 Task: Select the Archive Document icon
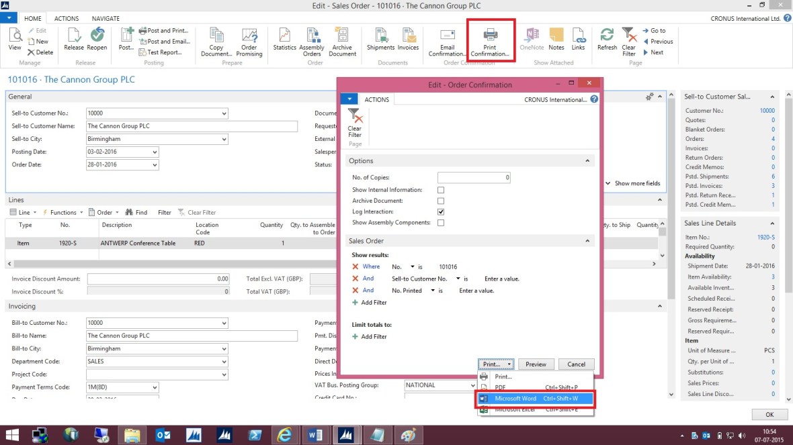point(343,40)
